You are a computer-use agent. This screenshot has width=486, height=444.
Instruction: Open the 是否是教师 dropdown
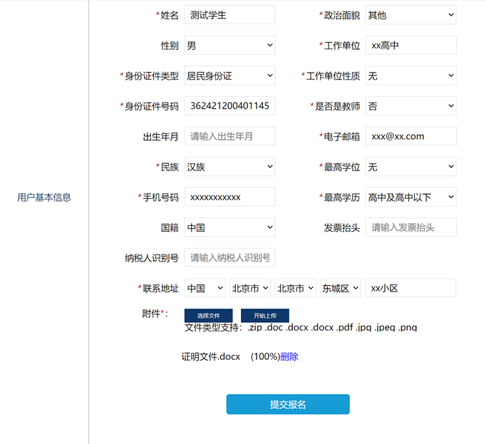410,106
